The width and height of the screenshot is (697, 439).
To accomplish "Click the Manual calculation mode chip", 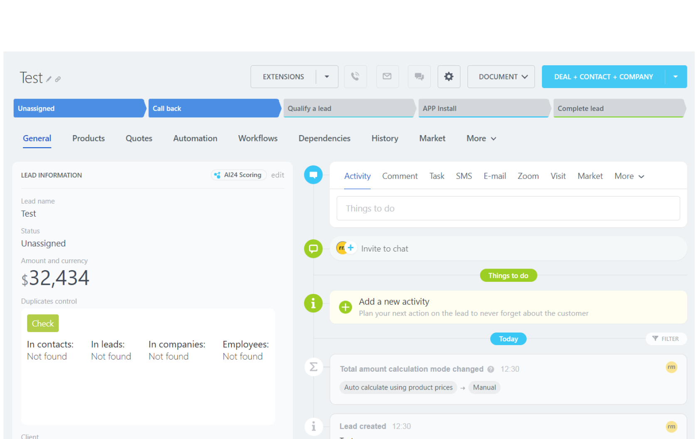I will pyautogui.click(x=484, y=387).
